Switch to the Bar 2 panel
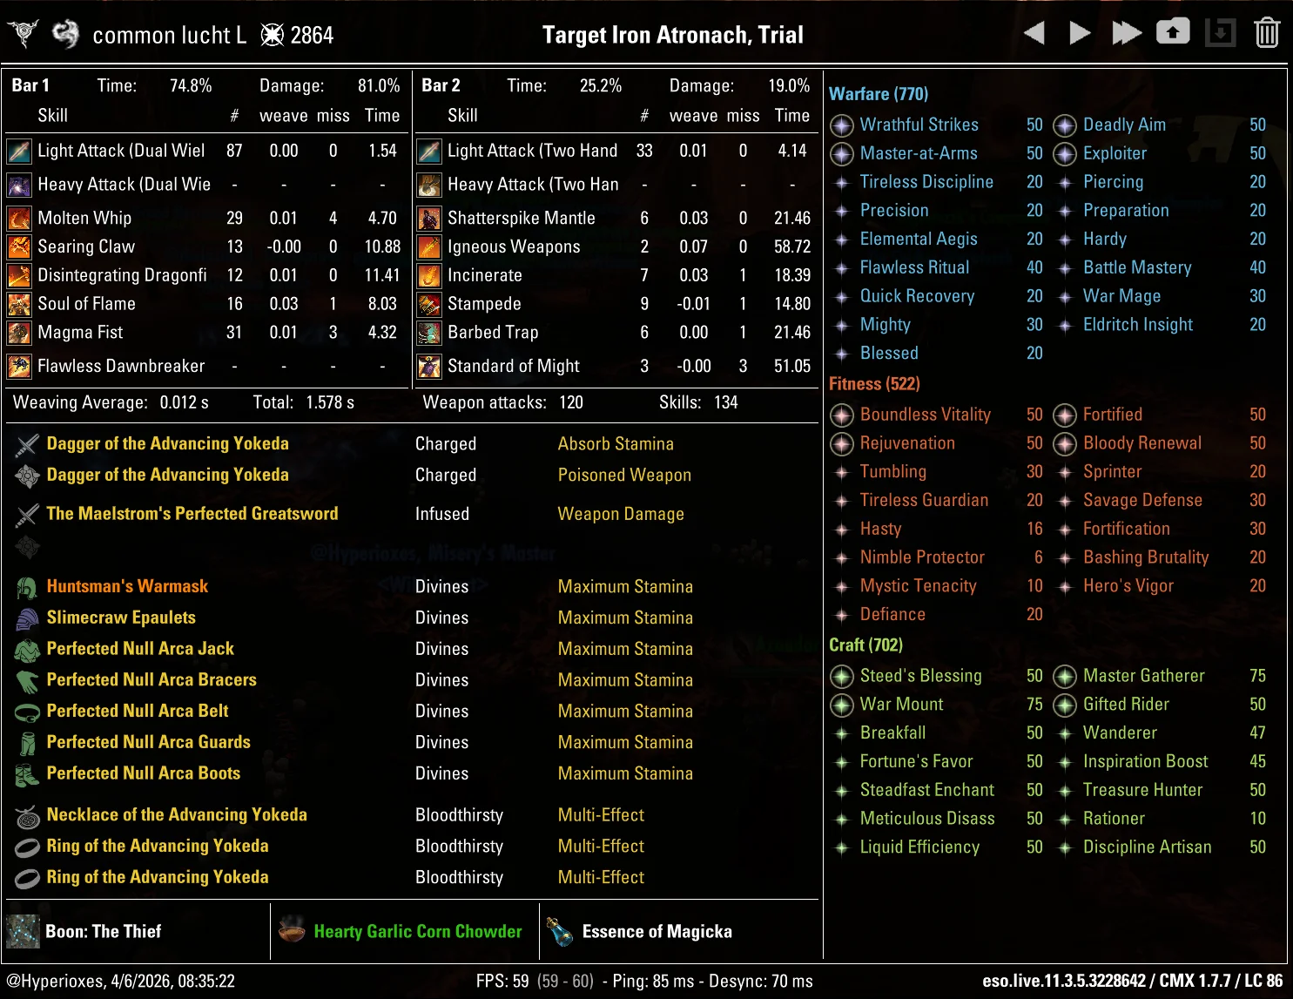Image resolution: width=1293 pixels, height=999 pixels. 440,85
